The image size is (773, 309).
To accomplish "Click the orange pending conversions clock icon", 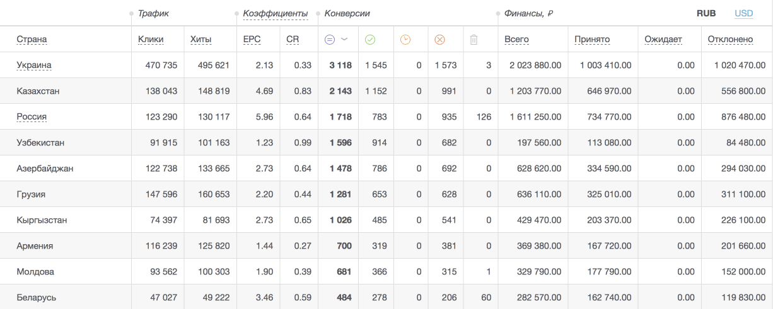I will point(405,40).
